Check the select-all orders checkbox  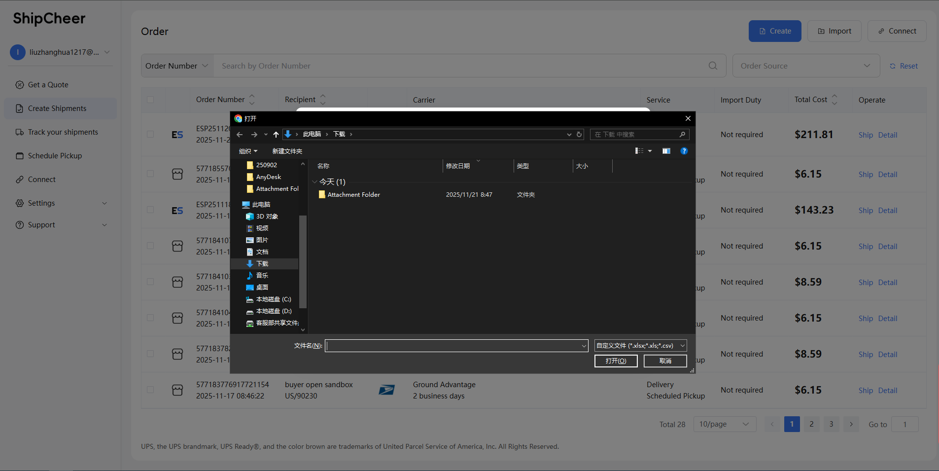pos(150,100)
